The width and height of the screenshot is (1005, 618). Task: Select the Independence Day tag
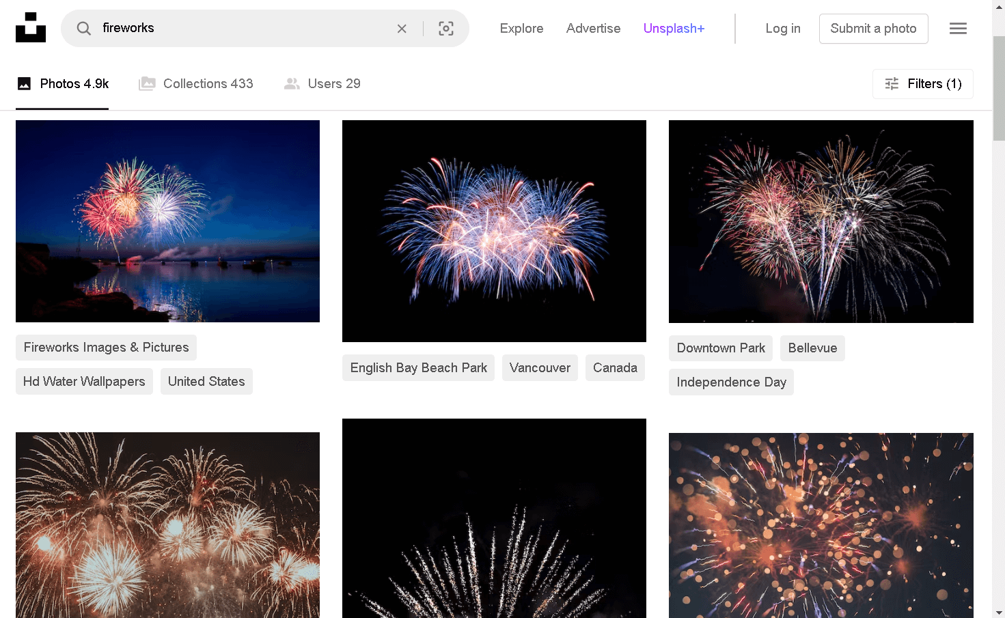731,382
